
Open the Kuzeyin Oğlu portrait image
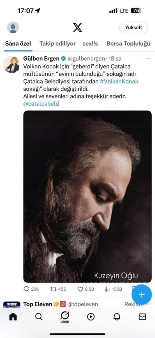(87, 196)
